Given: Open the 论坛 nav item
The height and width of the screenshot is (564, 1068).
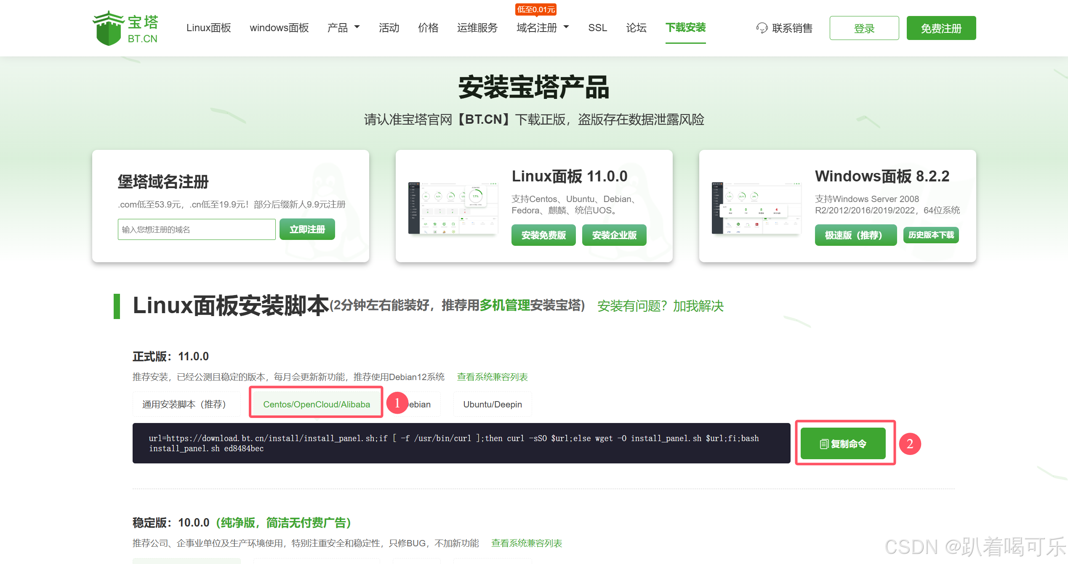Looking at the screenshot, I should pos(636,28).
